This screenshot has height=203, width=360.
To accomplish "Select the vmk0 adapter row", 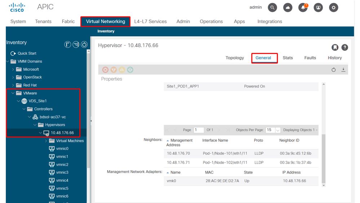I will click(x=241, y=181).
